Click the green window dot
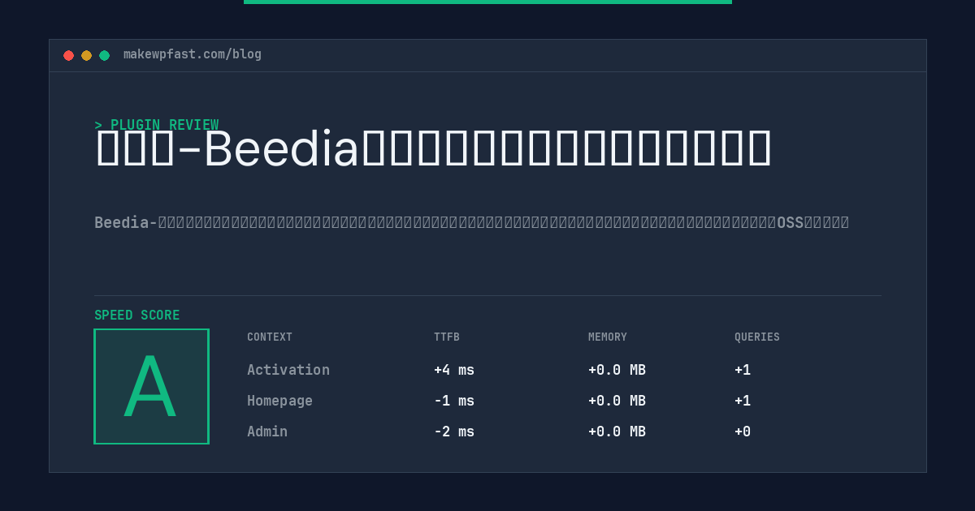The image size is (975, 511). click(x=104, y=55)
